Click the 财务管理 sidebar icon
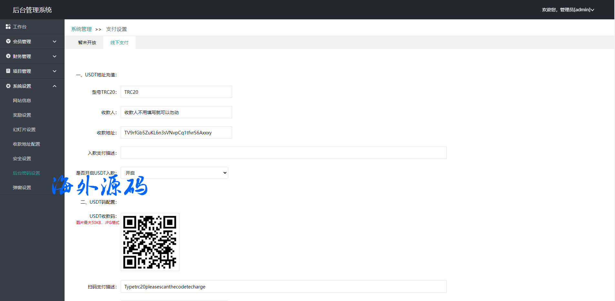615x301 pixels. point(8,56)
